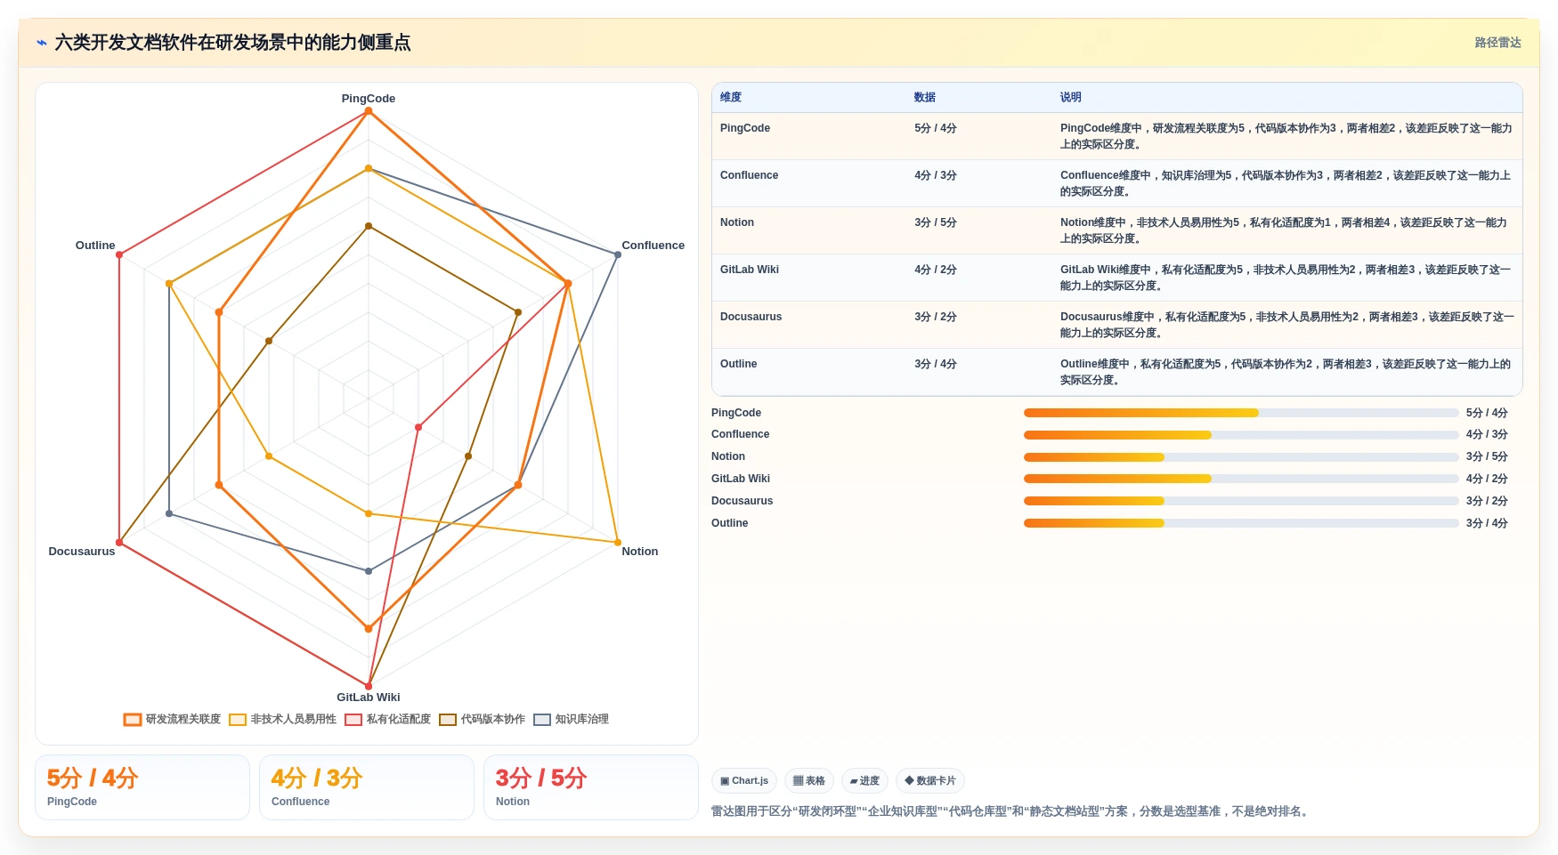
Task: Toggle the 私有化适配度 legend series
Action: 387,719
